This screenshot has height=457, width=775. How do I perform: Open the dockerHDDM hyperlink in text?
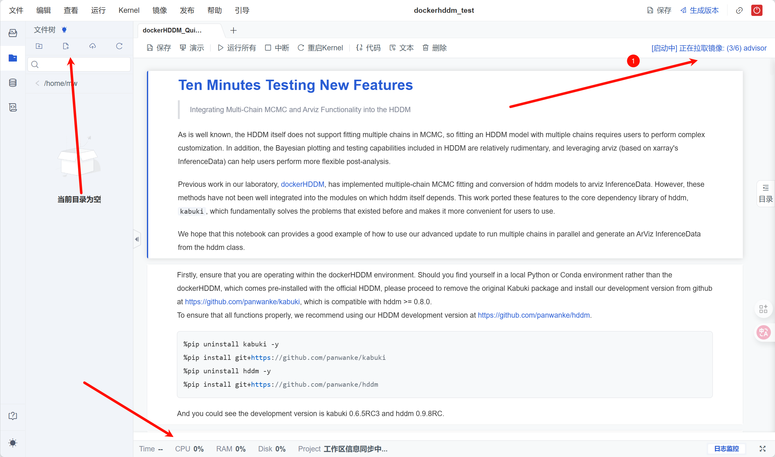pos(302,184)
